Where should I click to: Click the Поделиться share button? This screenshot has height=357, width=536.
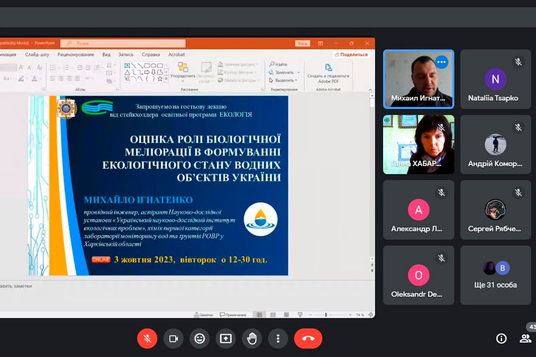pos(351,54)
